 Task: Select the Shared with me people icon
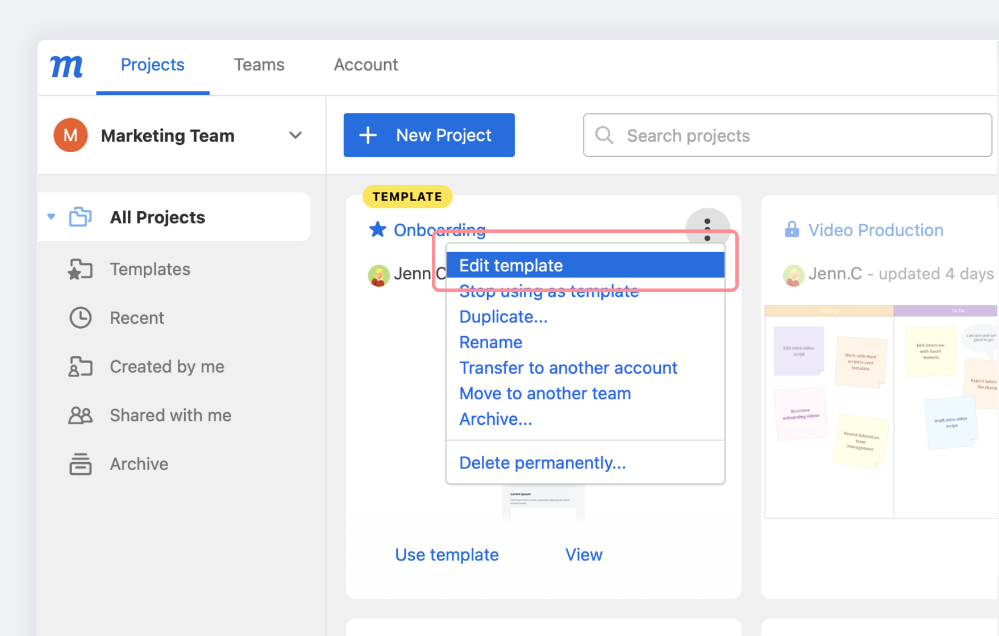pyautogui.click(x=80, y=415)
